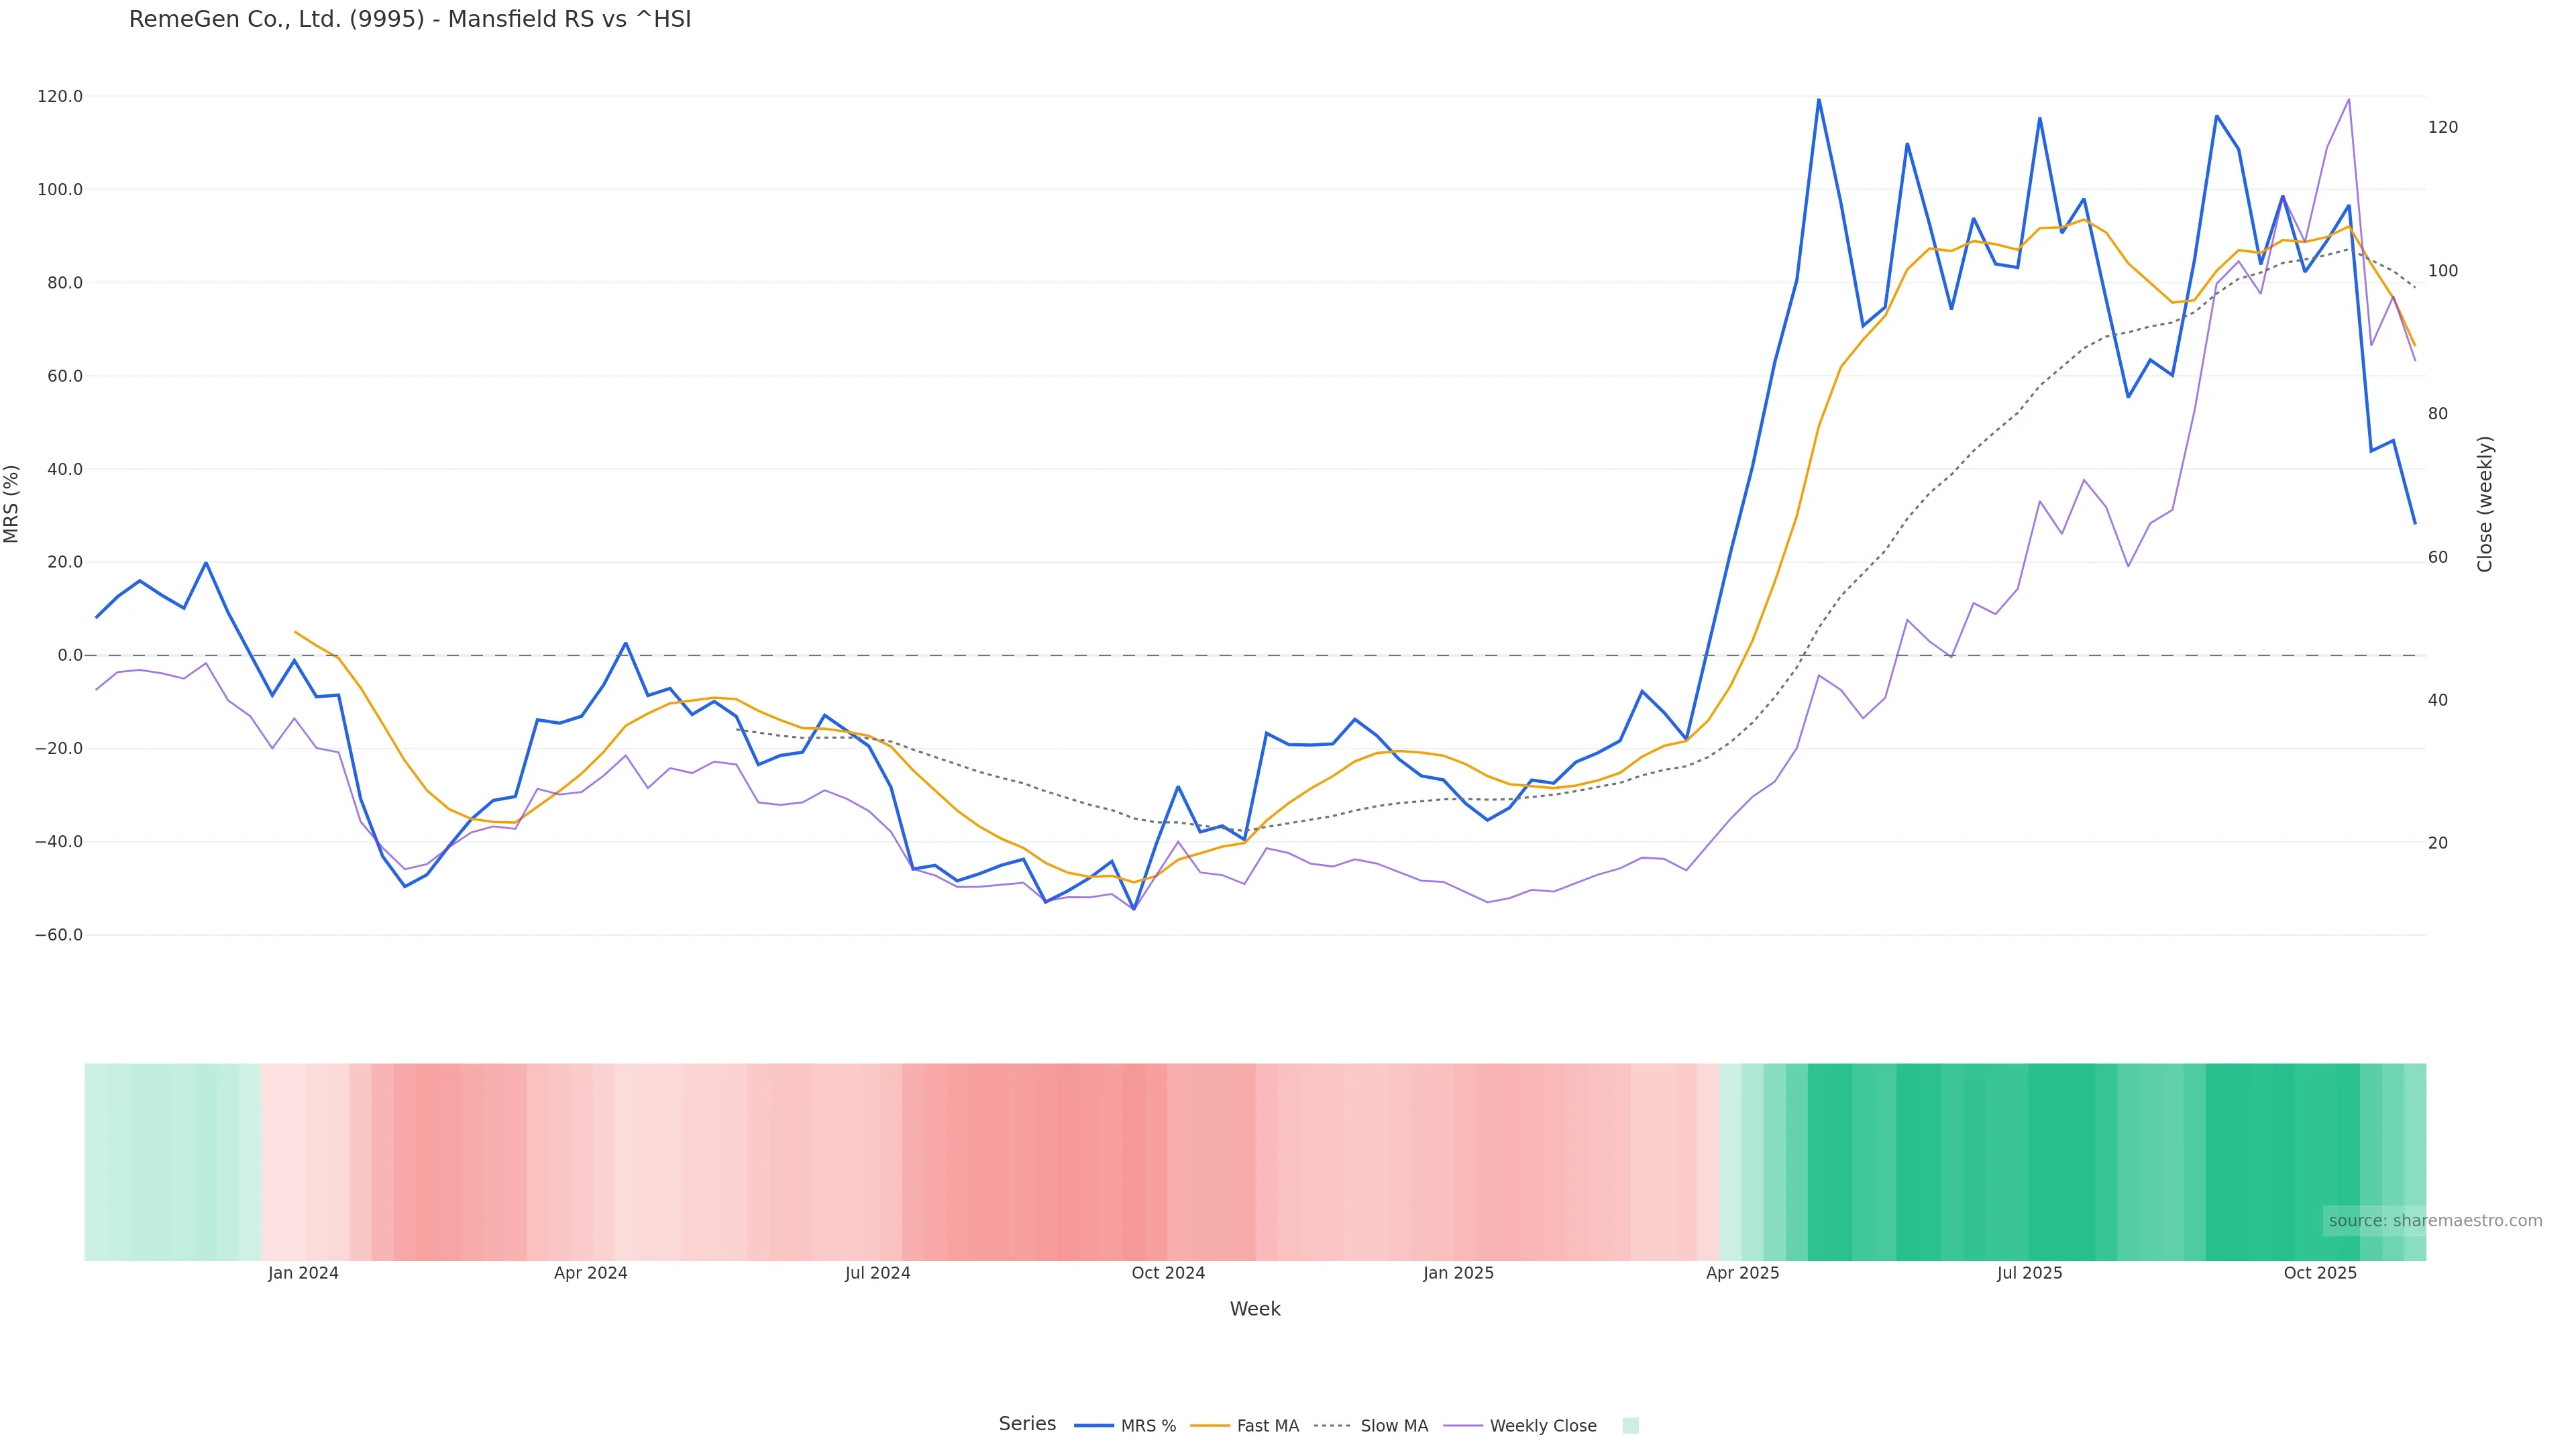Toggle the Slow MA dashed legend entry

coord(1393,1426)
